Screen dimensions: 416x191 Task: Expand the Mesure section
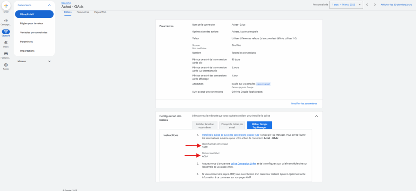click(49, 61)
